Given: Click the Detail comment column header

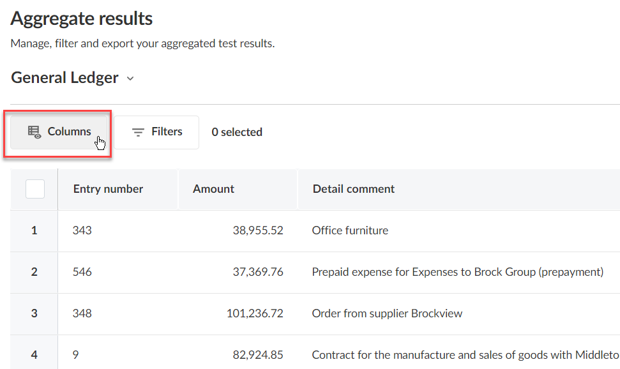Looking at the screenshot, I should 353,189.
